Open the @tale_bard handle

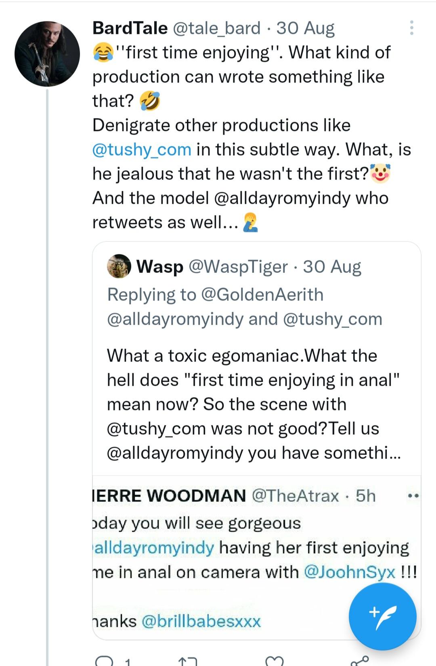pos(216,28)
